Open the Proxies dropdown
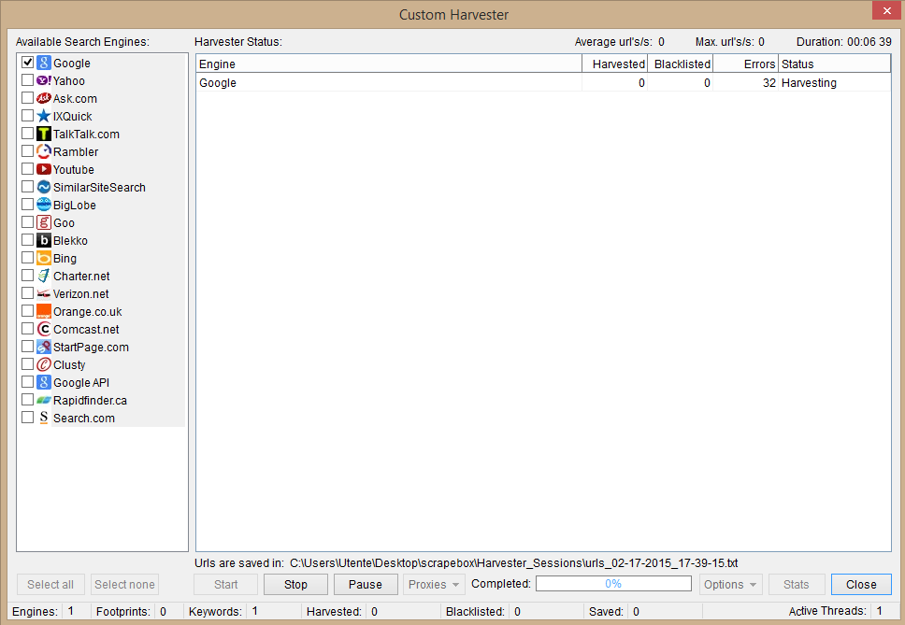Screen dimensions: 905x625 click(434, 585)
